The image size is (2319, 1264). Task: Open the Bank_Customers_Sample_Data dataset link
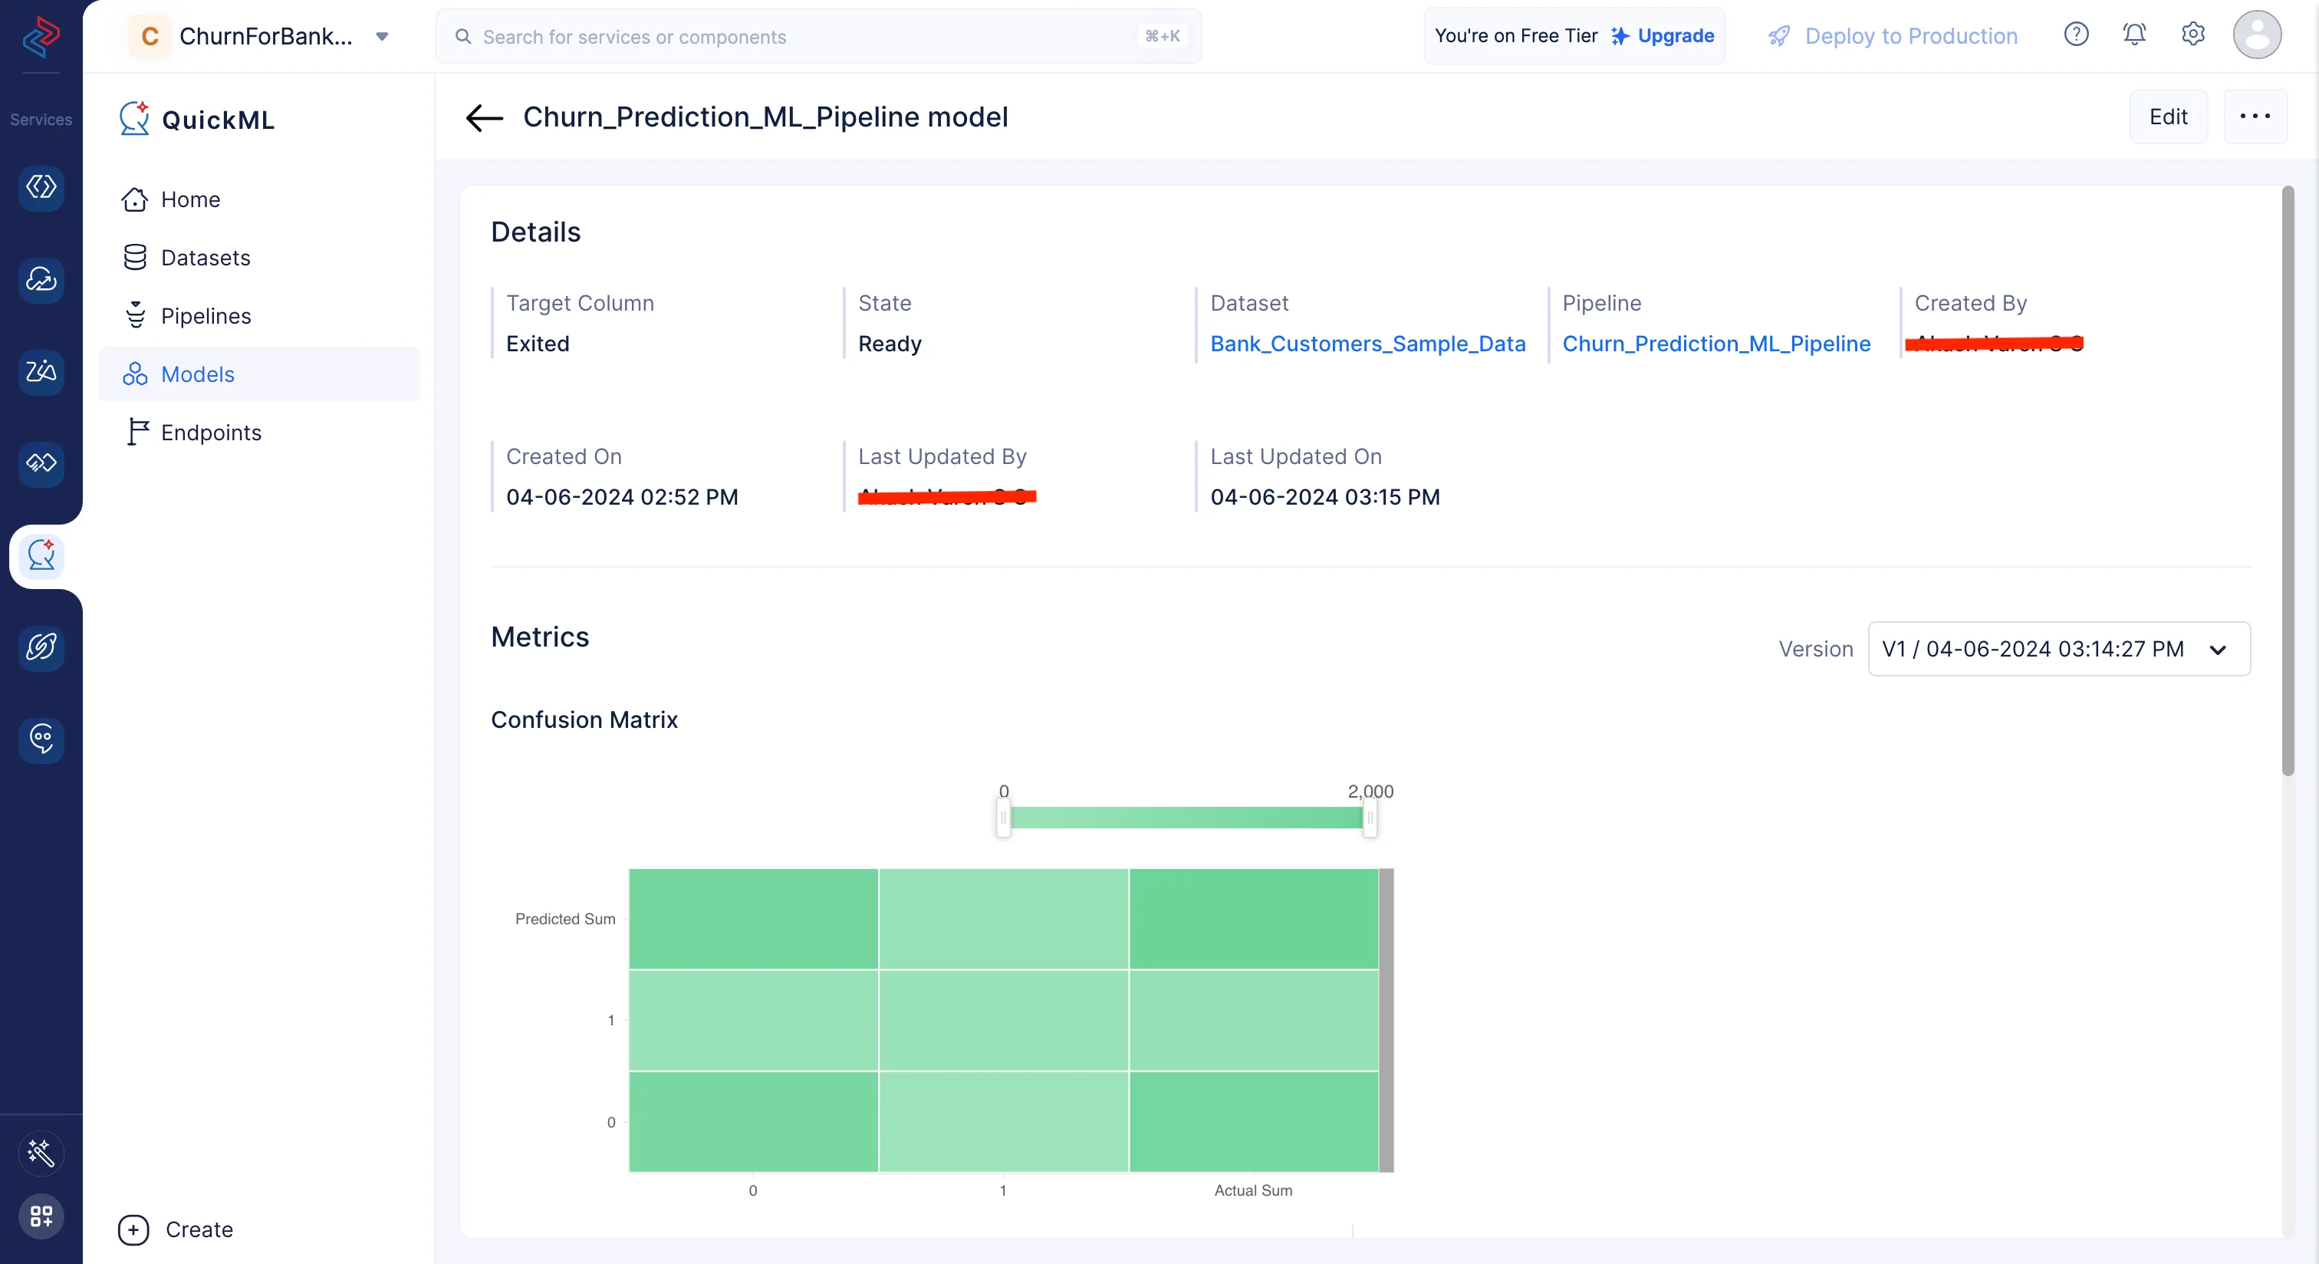pyautogui.click(x=1367, y=344)
